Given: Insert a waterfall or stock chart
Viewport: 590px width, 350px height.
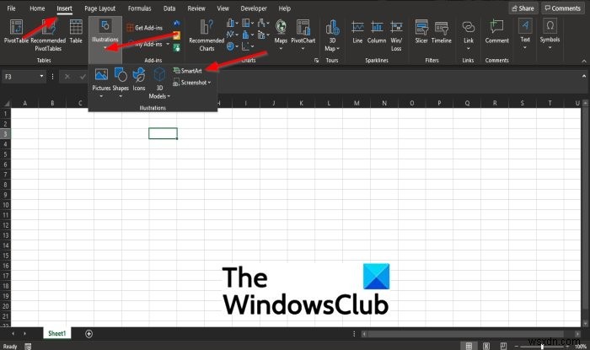Looking at the screenshot, I should tap(263, 24).
